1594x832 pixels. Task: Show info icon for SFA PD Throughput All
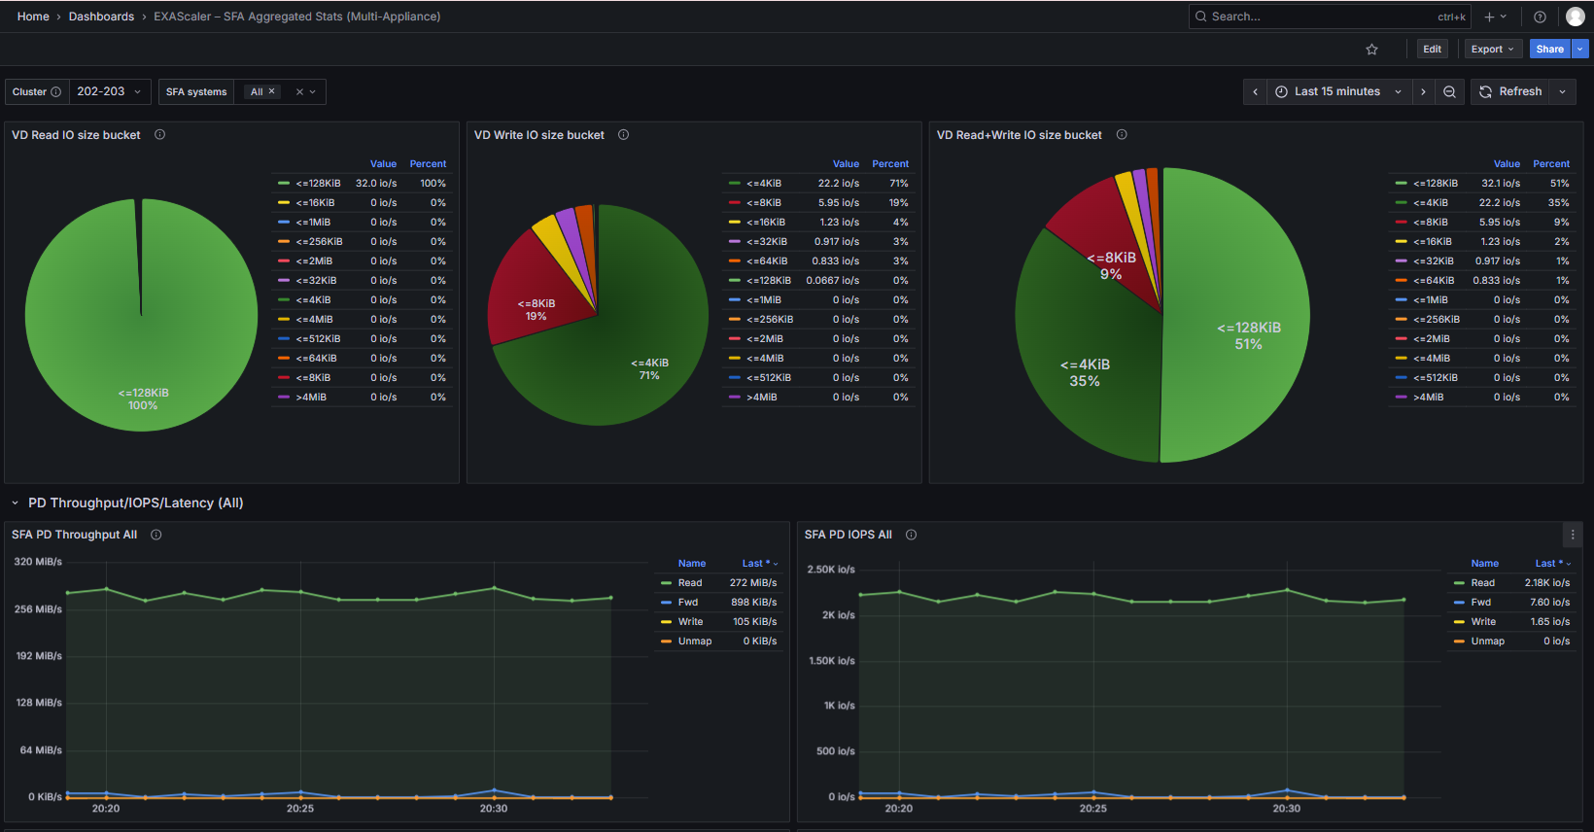tap(156, 535)
